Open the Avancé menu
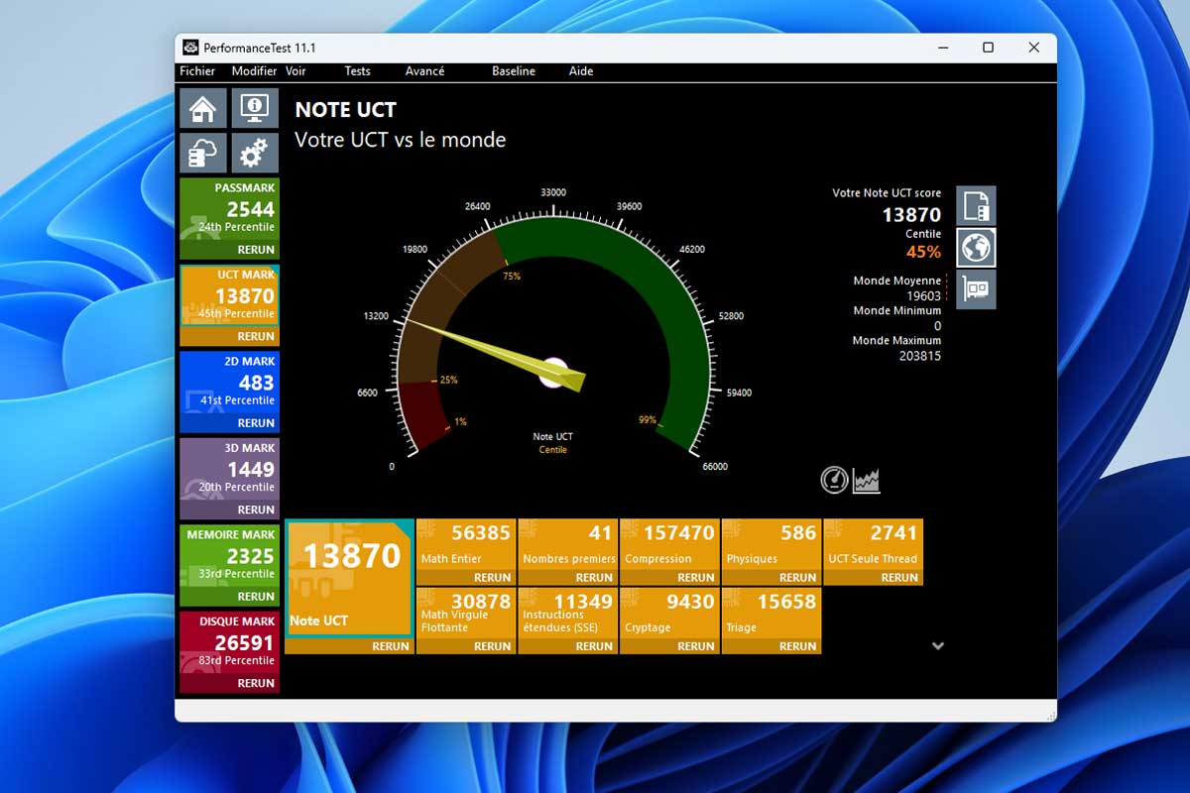1190x793 pixels. (x=424, y=71)
